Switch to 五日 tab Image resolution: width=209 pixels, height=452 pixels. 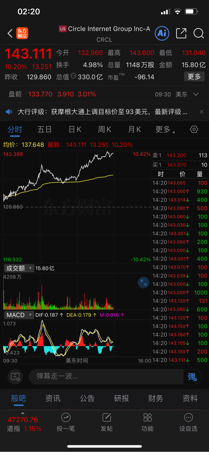44,130
